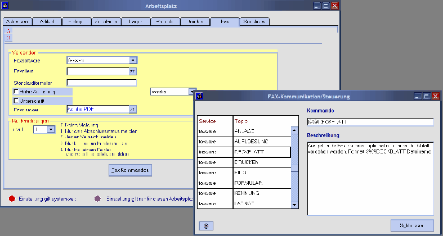Click the purple dot beside 'Einstellung gilt nur für diesen Arbeitsplatz'
This screenshot has width=443, height=236.
coord(97,198)
